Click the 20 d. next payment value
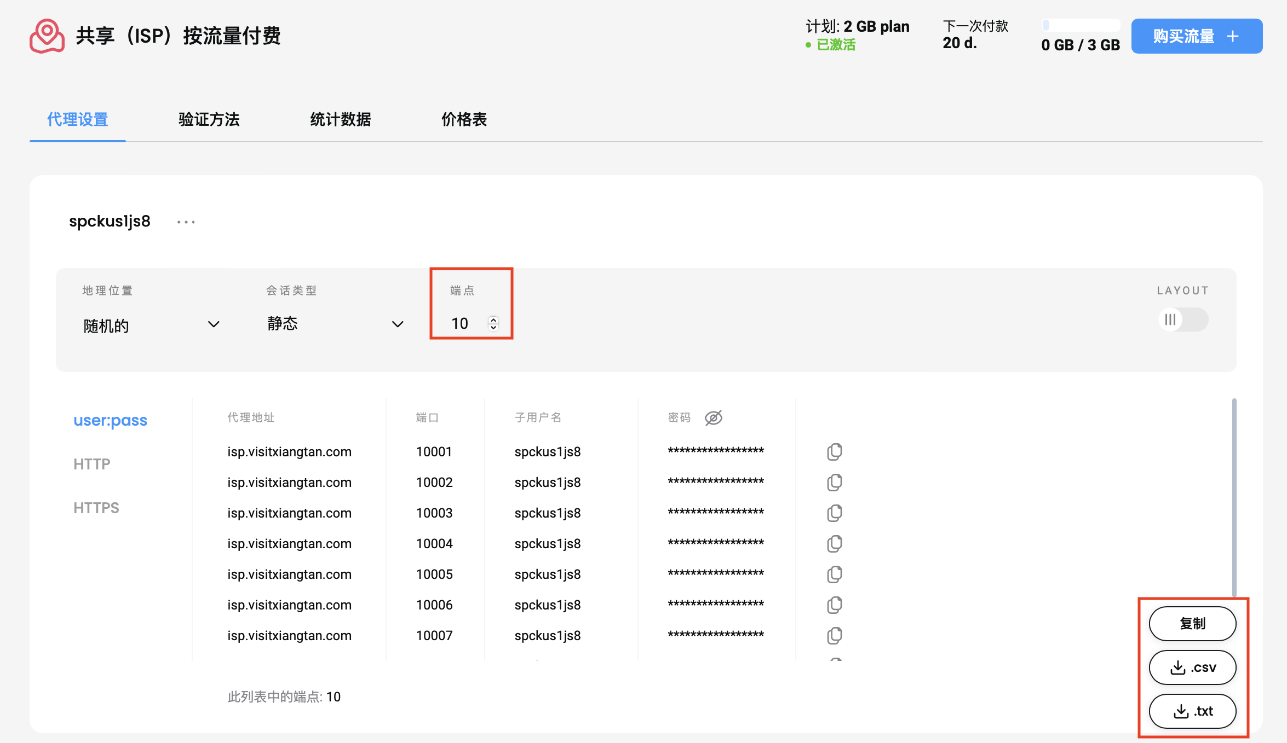Image resolution: width=1287 pixels, height=743 pixels. tap(959, 43)
